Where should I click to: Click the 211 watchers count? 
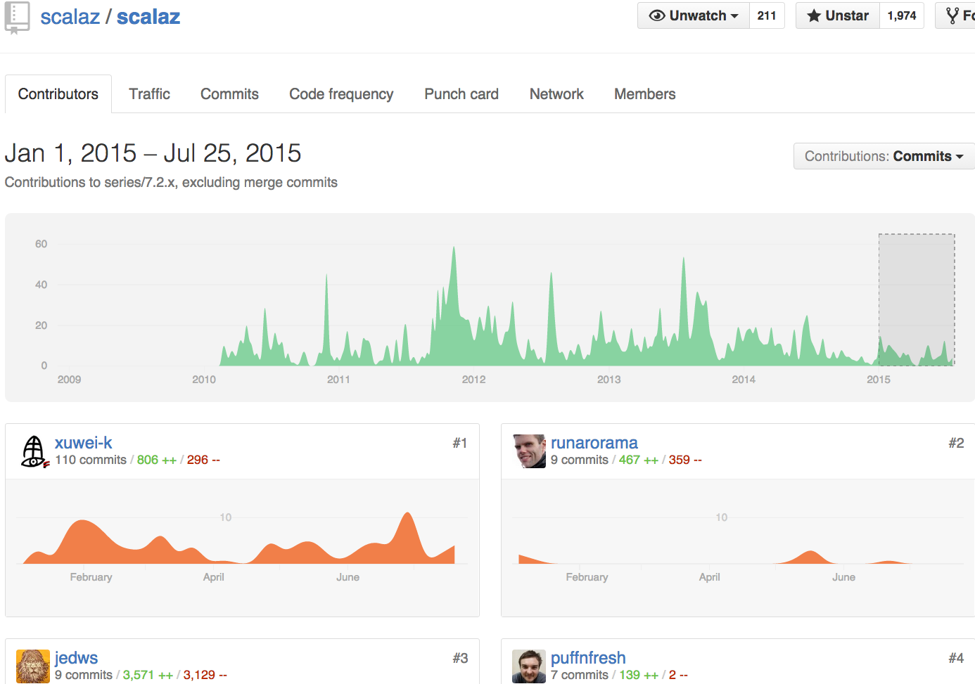point(767,15)
